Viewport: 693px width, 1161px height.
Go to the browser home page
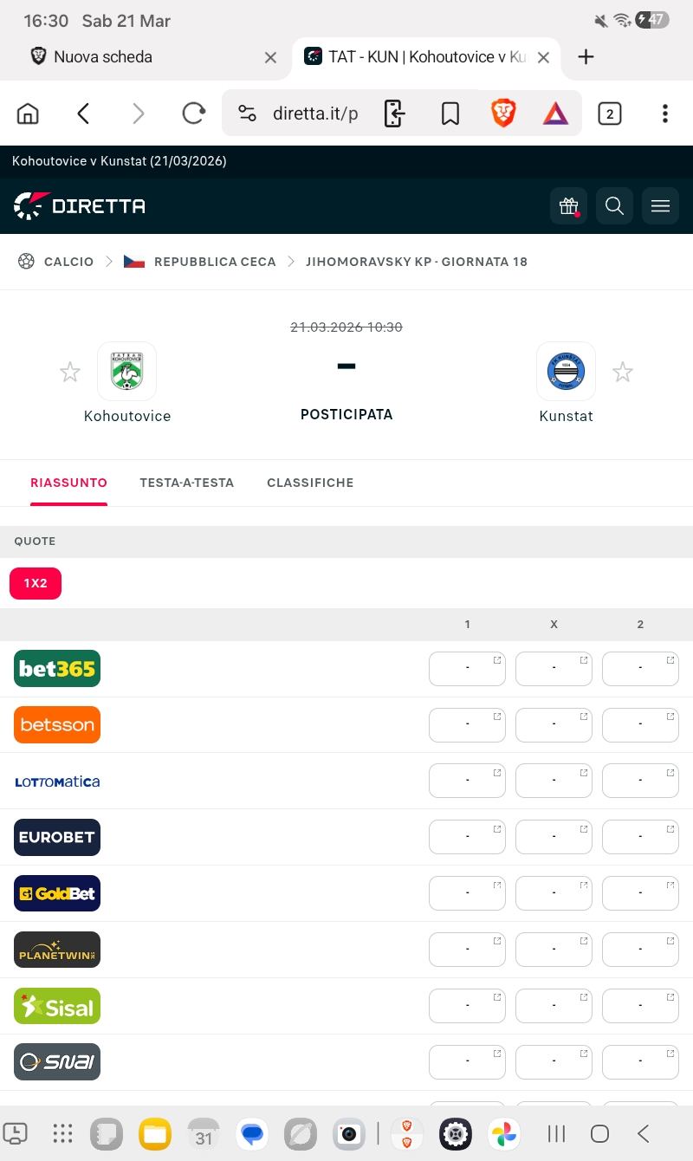pos(29,114)
